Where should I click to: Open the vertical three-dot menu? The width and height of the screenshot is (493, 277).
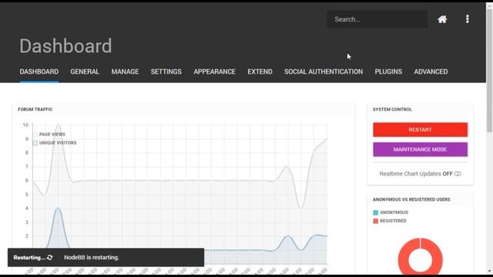click(468, 18)
